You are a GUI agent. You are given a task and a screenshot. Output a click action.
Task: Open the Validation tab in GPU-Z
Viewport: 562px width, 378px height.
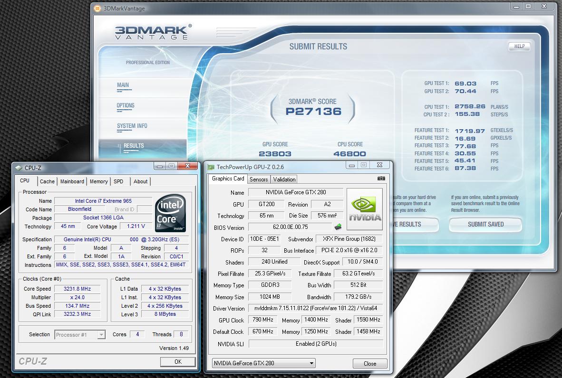pyautogui.click(x=284, y=180)
